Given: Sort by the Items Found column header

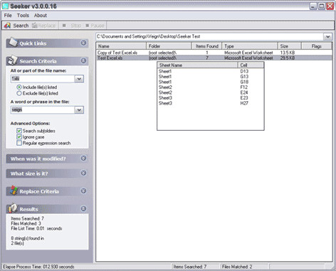Looking at the screenshot, I should click(206, 46).
